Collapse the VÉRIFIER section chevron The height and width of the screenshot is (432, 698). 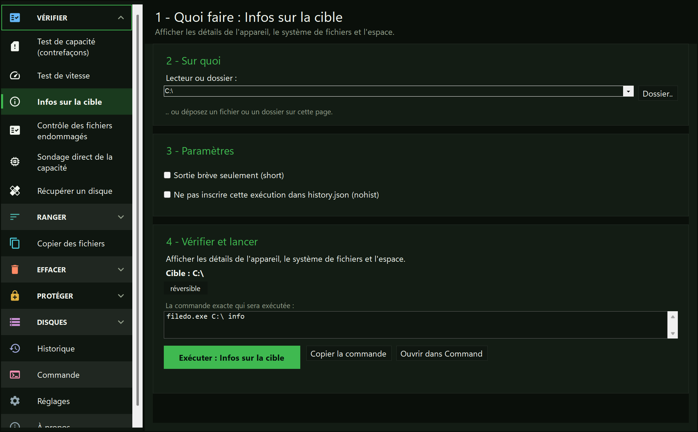121,18
